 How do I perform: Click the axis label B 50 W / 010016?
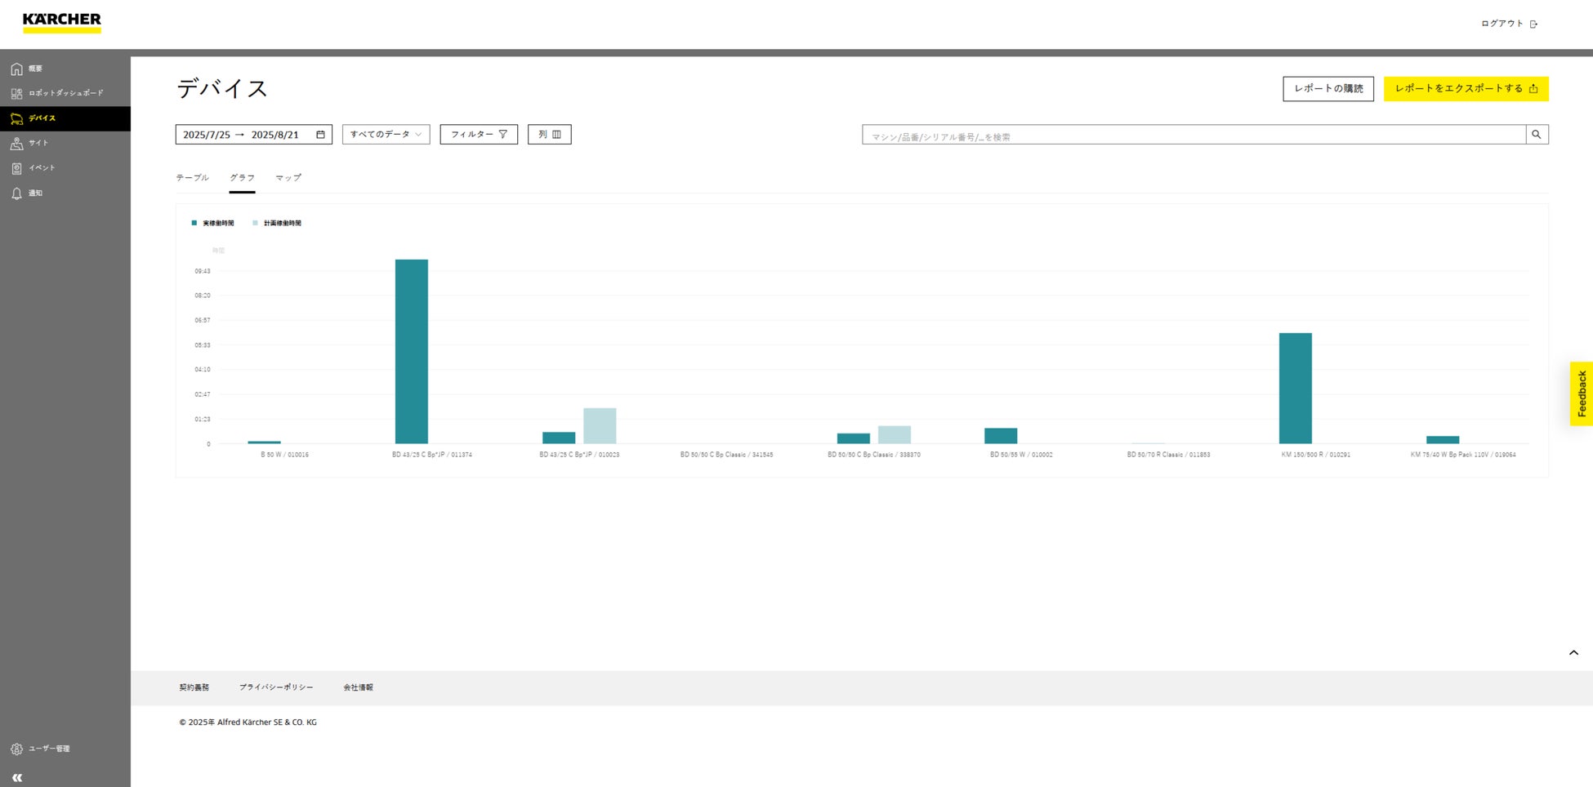click(x=285, y=455)
